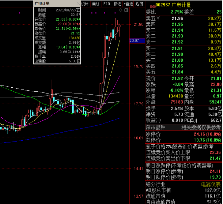Click the 笼子价格2% reference header
This screenshot has height=204, width=223.
tap(179, 146)
